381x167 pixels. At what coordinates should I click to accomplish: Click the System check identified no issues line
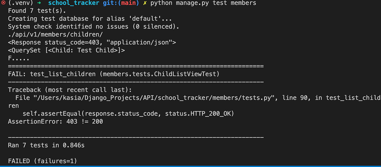click(x=94, y=27)
